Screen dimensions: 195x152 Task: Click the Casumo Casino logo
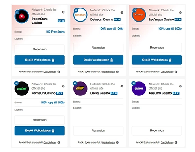(139, 89)
